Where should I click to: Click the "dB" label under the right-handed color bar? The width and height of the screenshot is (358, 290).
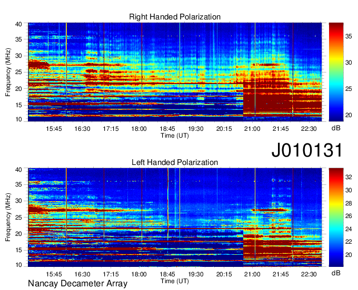click(336, 128)
